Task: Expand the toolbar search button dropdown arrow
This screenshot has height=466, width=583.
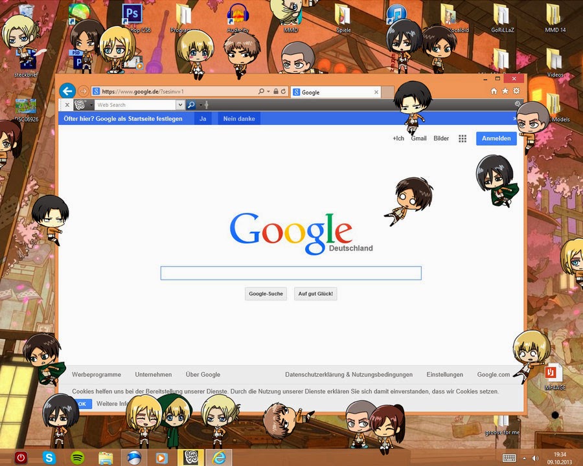Action: coord(200,105)
